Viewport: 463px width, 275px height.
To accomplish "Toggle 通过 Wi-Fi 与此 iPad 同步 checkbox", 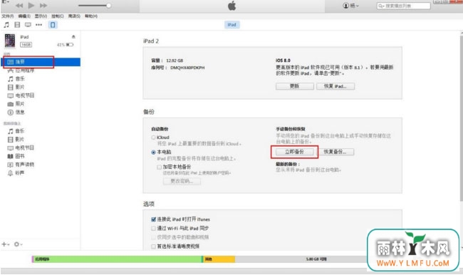I will coord(153,228).
